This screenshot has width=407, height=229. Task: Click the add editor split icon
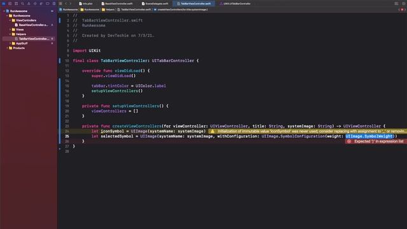404,4
